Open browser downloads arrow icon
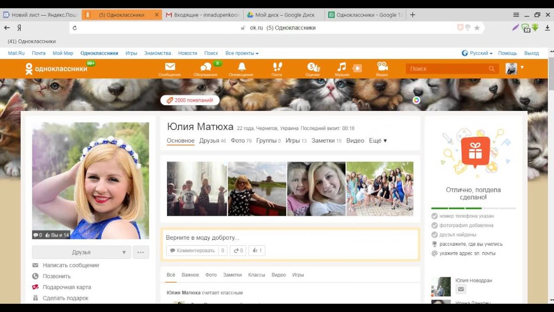This screenshot has width=554, height=312. tap(548, 28)
